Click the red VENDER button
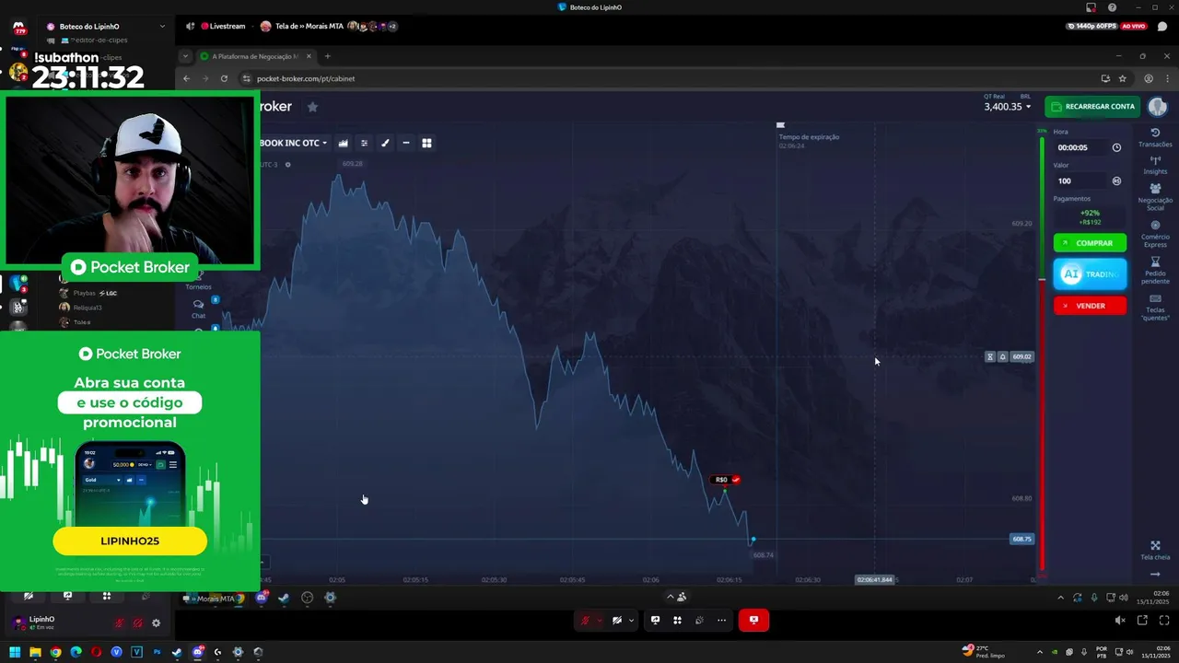Image resolution: width=1179 pixels, height=663 pixels. (x=1090, y=306)
